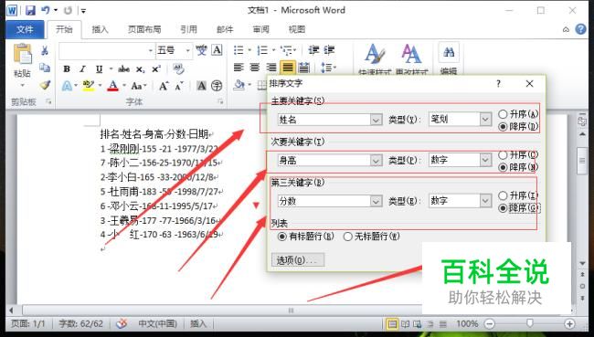Click the Redo icon in title bar

pos(68,11)
